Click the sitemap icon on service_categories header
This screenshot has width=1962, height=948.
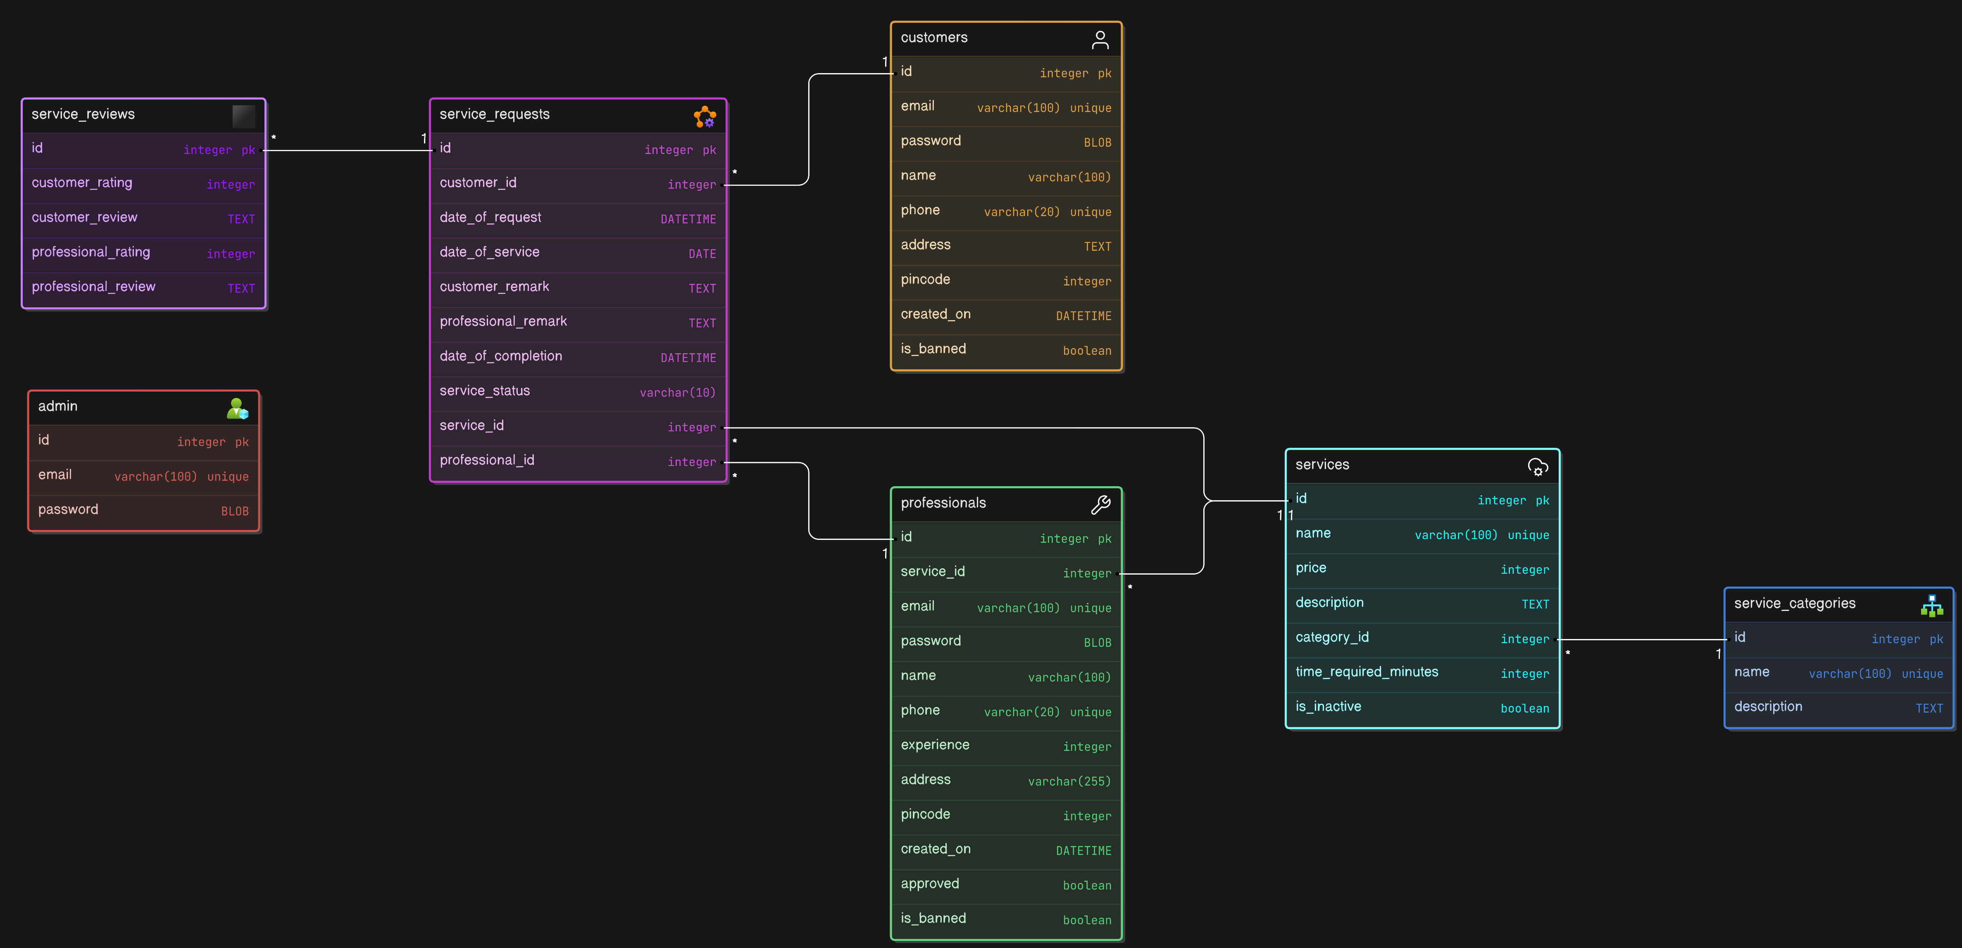(1933, 605)
